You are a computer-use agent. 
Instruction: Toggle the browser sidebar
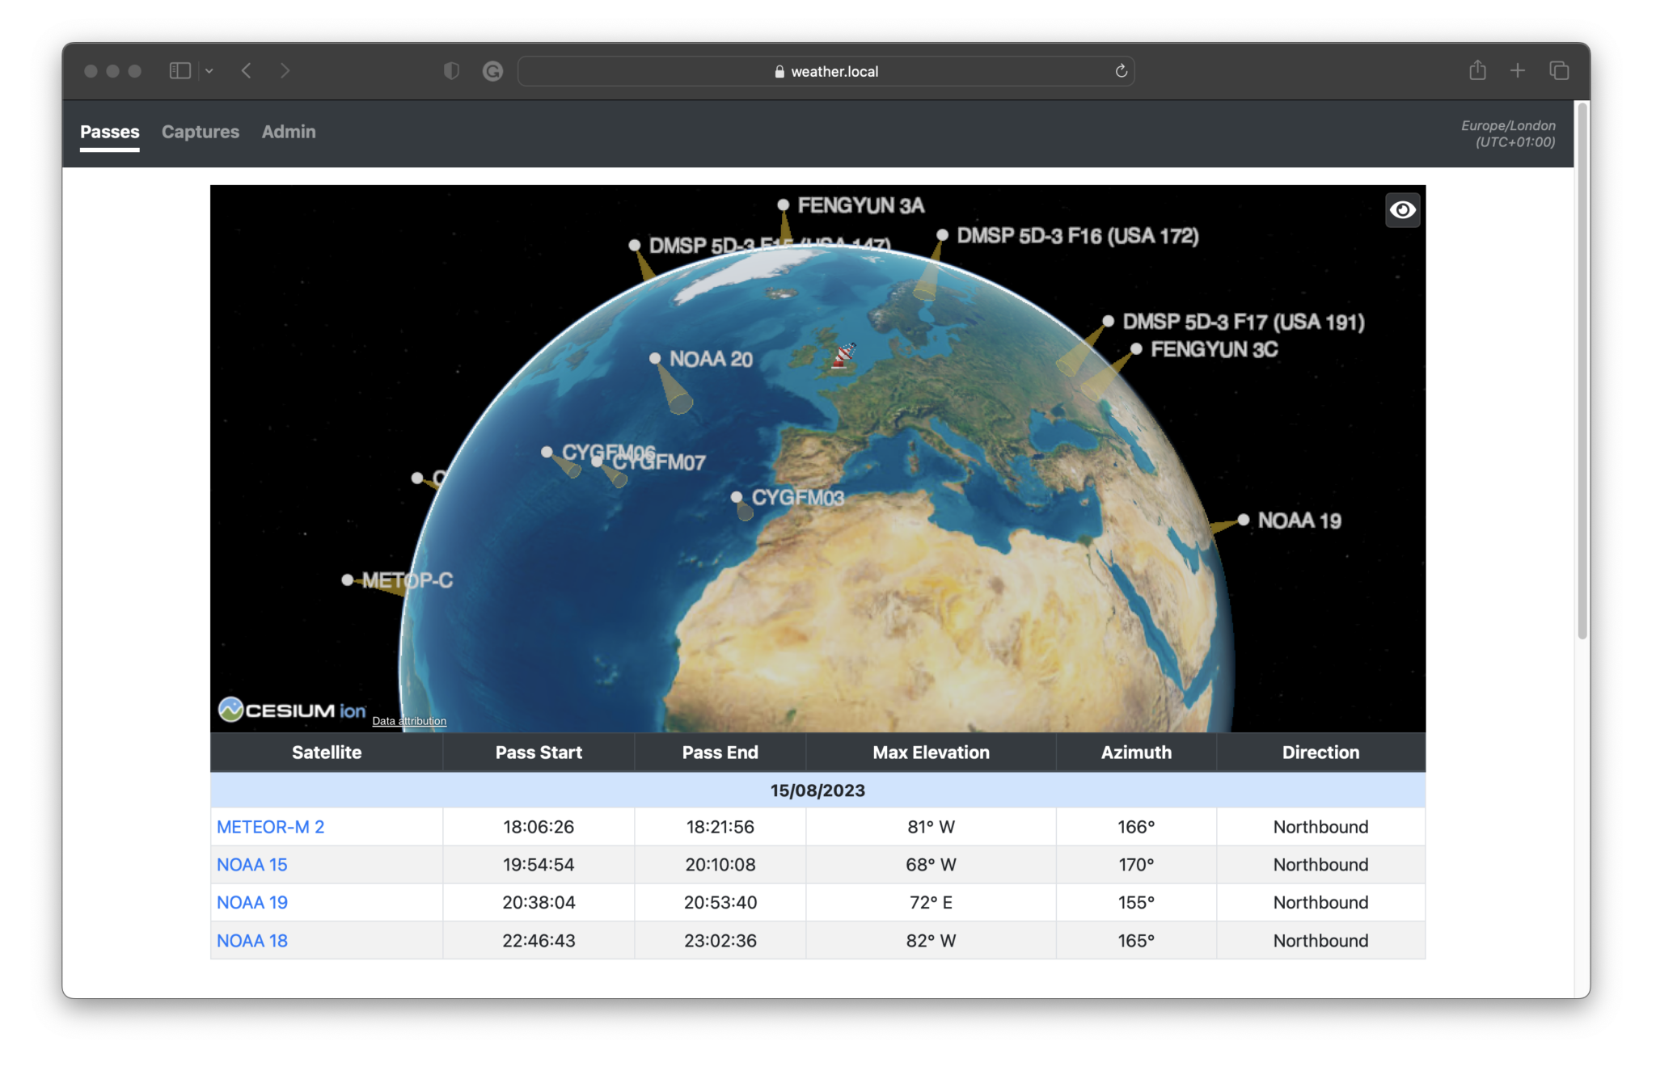[x=179, y=70]
